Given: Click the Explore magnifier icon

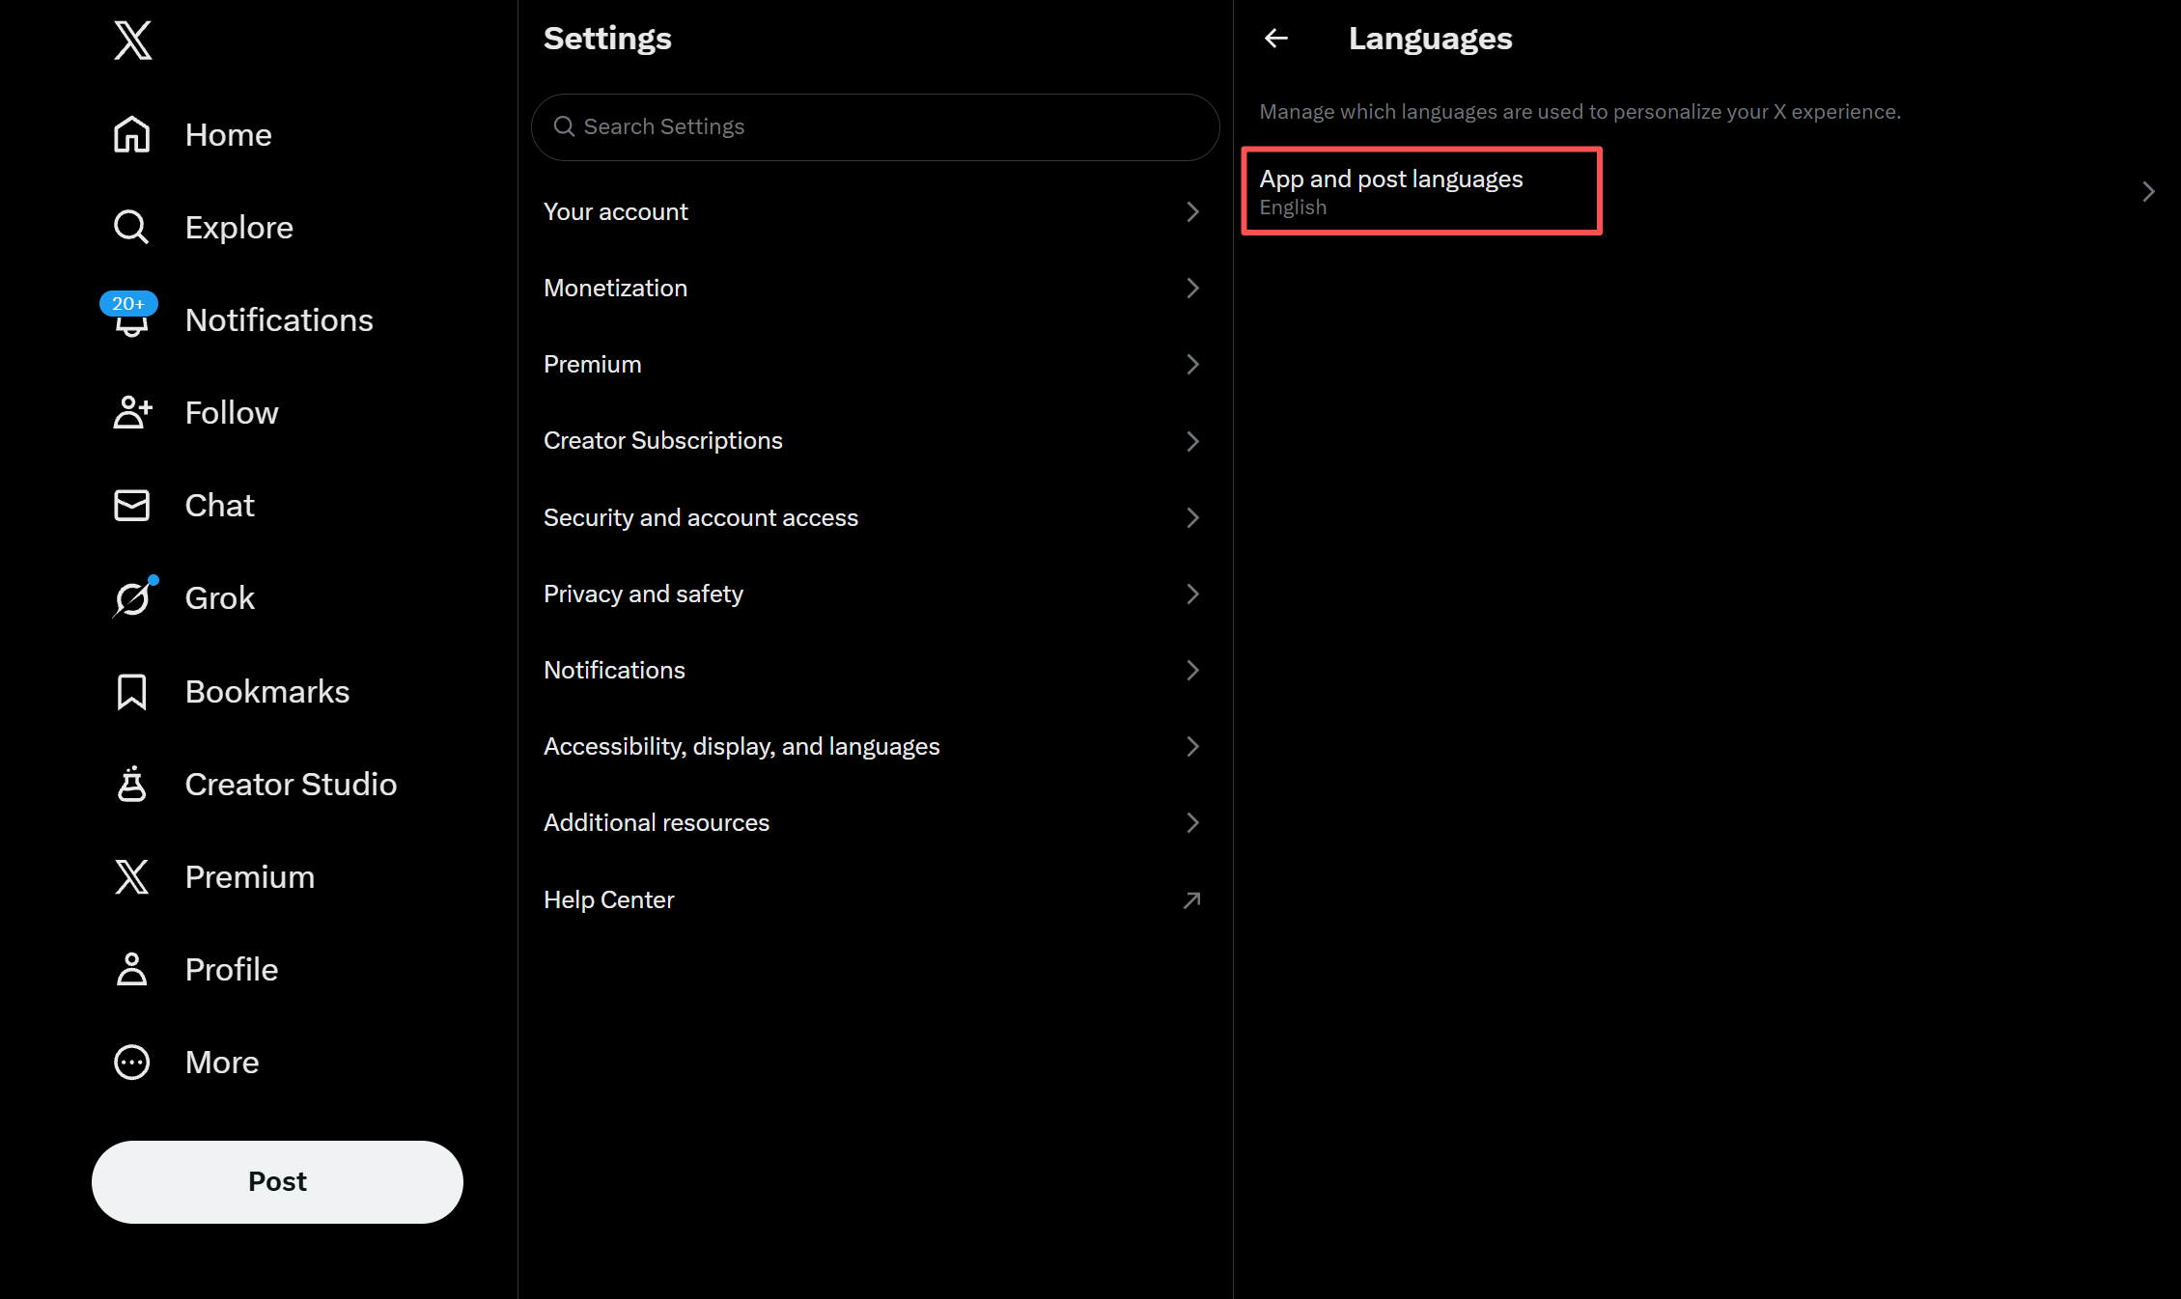Looking at the screenshot, I should coord(132,227).
